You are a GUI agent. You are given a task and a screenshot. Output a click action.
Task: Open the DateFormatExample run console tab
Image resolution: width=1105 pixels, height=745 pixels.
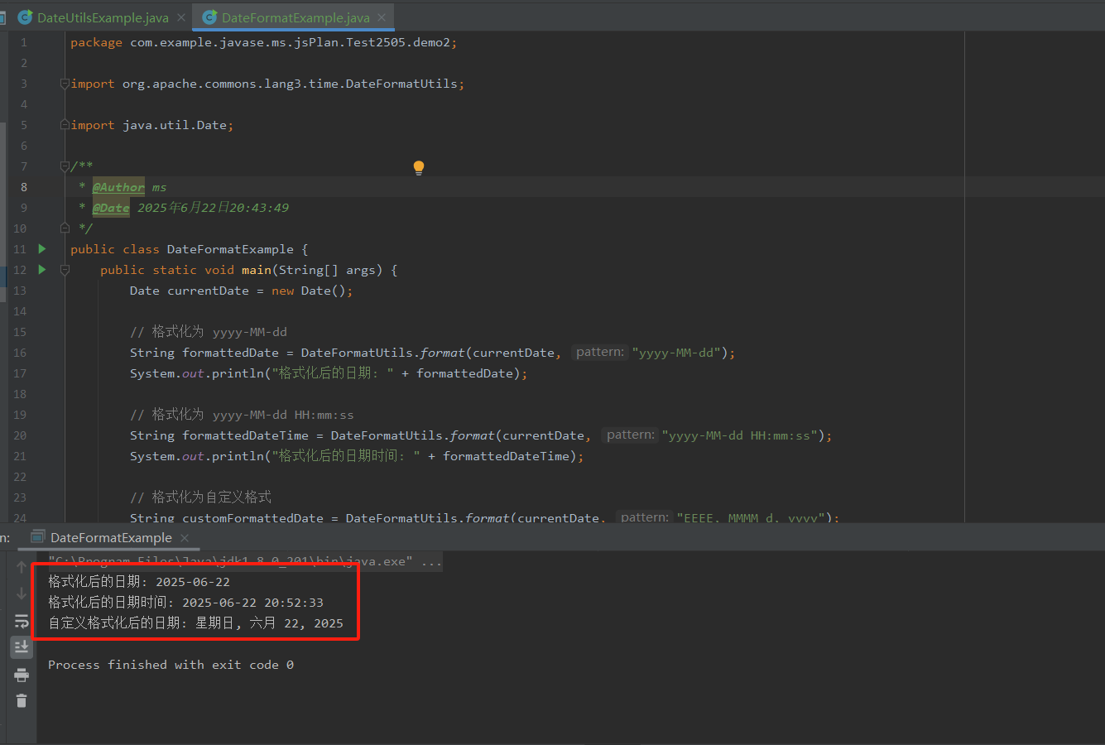coord(110,538)
